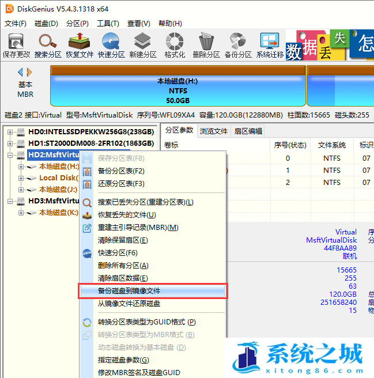Click the 还原分区表 menu icon
The image size is (374, 378).
[87, 184]
